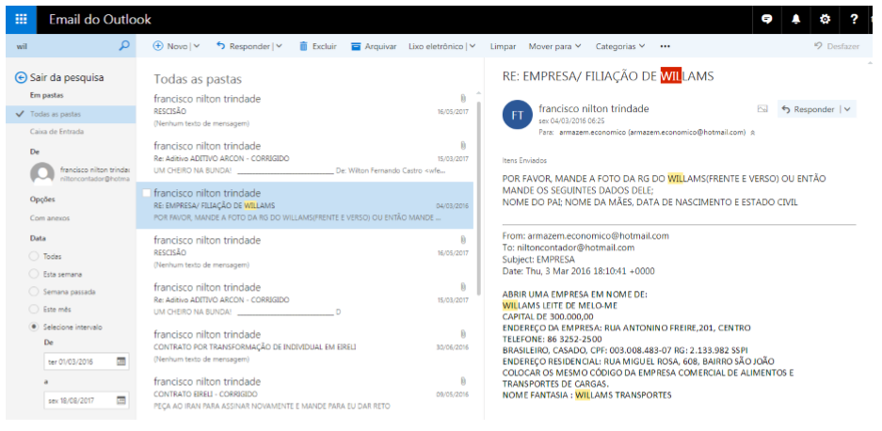Open the CONTRATO POR TRANSFORMAÇÃO email
This screenshot has height=431, width=882.
click(x=305, y=346)
